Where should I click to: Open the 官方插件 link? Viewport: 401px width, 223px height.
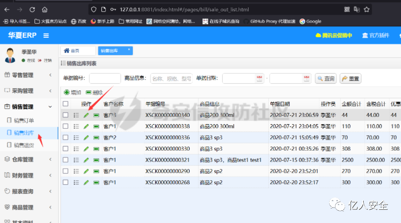(376, 35)
